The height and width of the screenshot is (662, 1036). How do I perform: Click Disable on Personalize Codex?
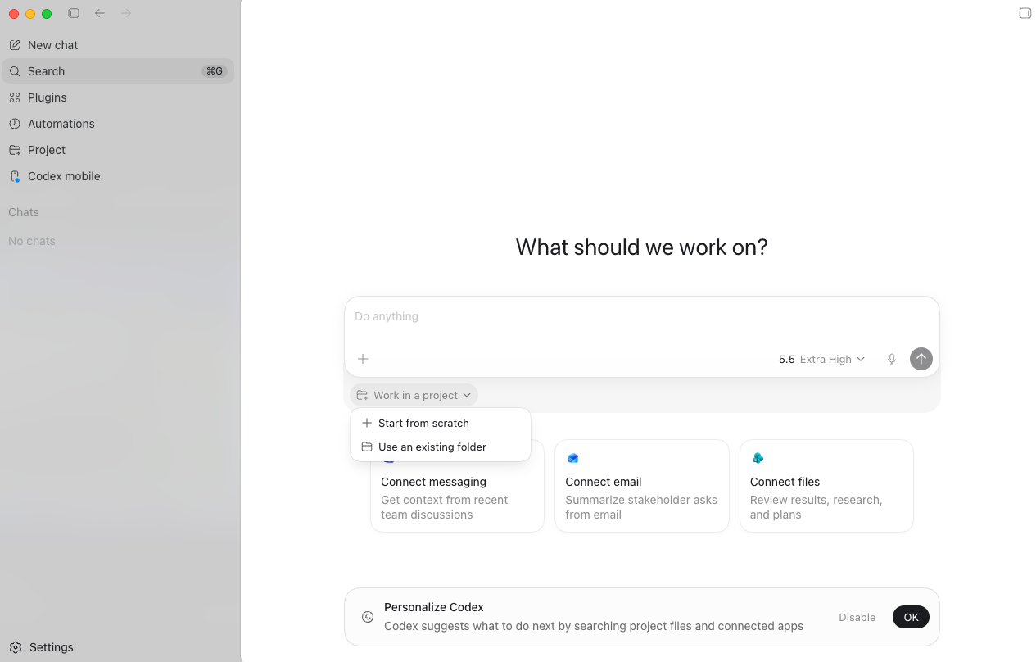tap(857, 618)
